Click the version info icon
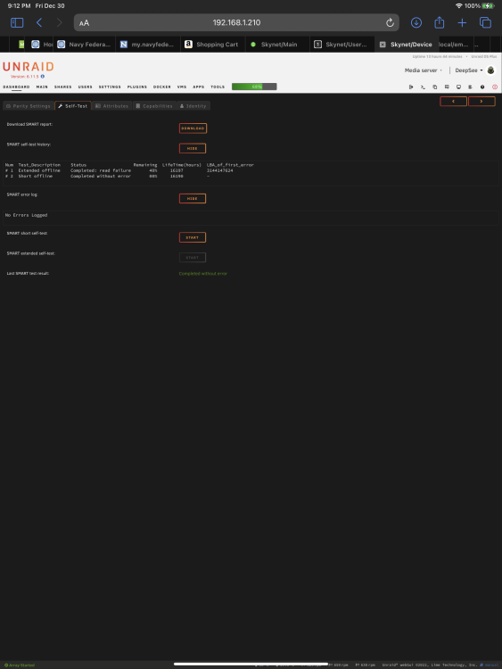 [x=43, y=77]
